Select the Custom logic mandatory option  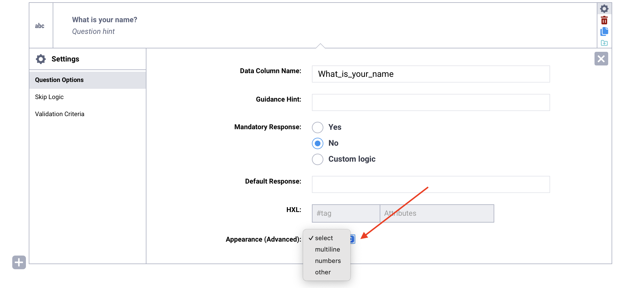point(317,159)
